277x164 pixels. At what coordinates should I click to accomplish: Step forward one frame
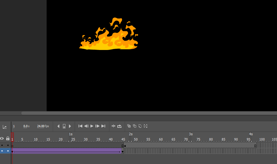97,126
